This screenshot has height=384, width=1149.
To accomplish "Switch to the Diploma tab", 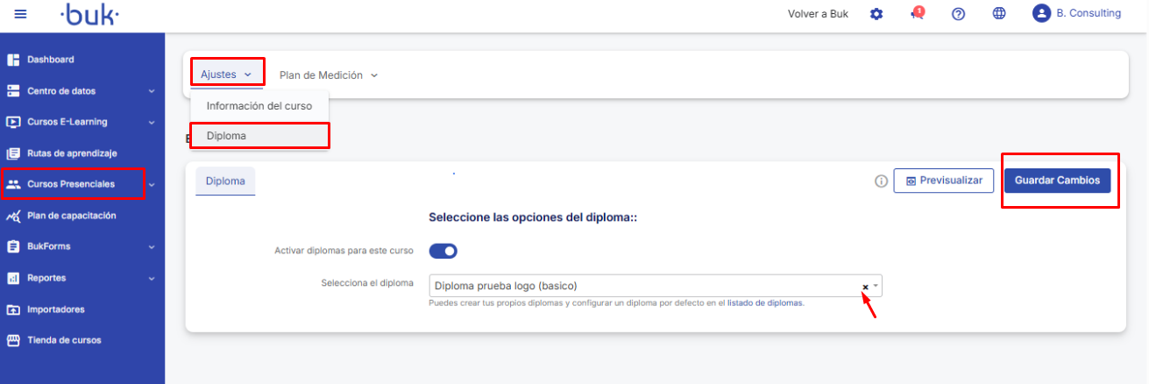I will pos(225,181).
